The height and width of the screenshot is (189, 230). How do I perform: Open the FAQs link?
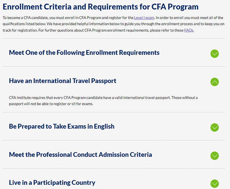[189, 30]
